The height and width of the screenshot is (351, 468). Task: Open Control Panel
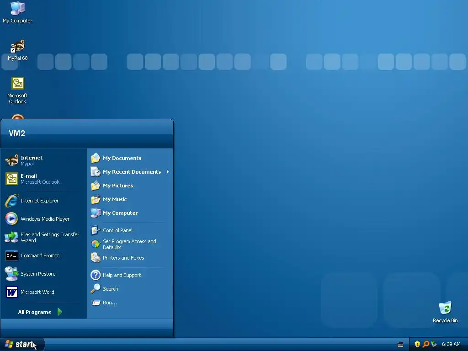130,230
